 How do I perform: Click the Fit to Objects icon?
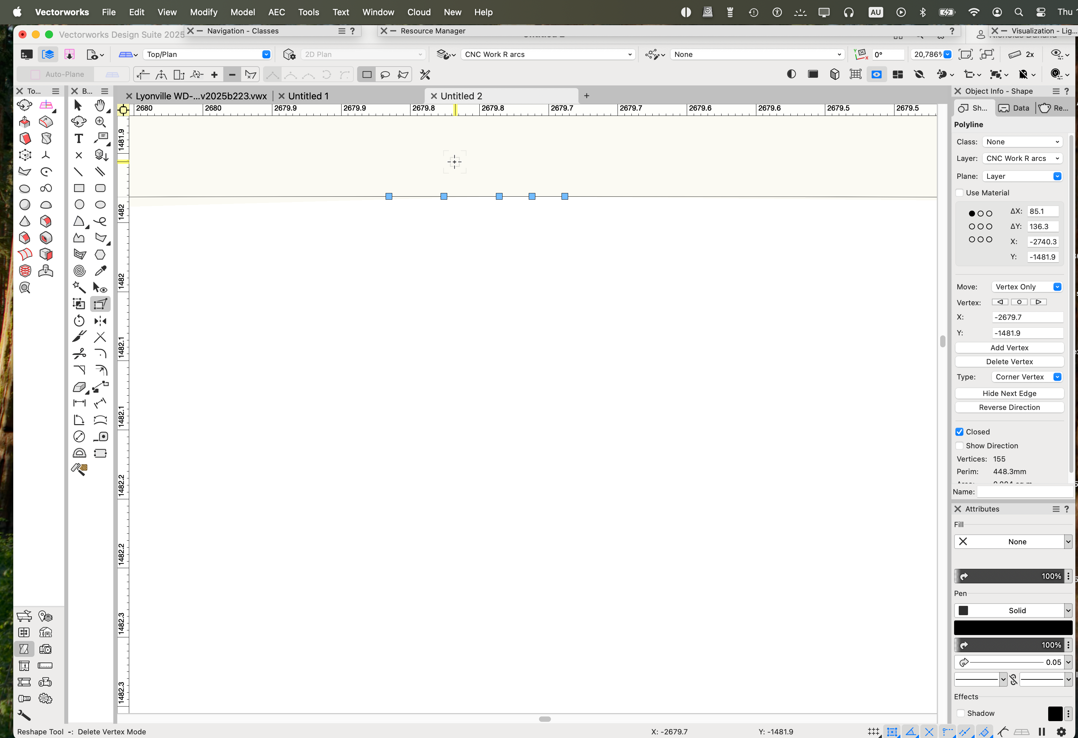[x=987, y=54]
